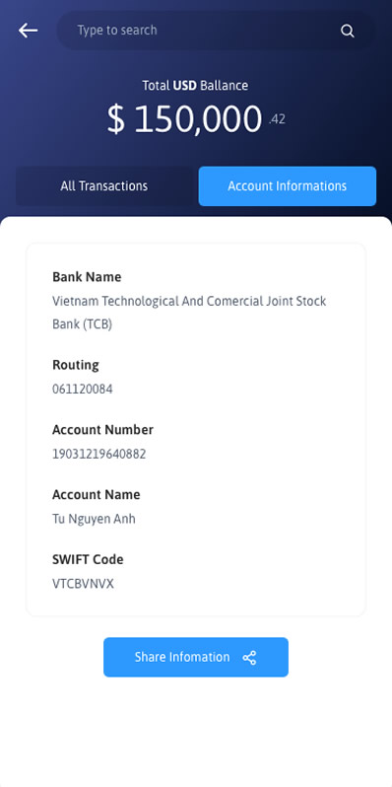
Task: Switch to All Transactions tab
Action: click(104, 186)
